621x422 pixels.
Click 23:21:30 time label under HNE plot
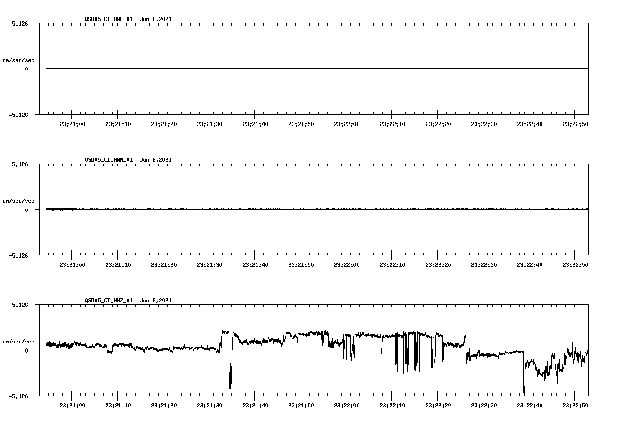(209, 124)
